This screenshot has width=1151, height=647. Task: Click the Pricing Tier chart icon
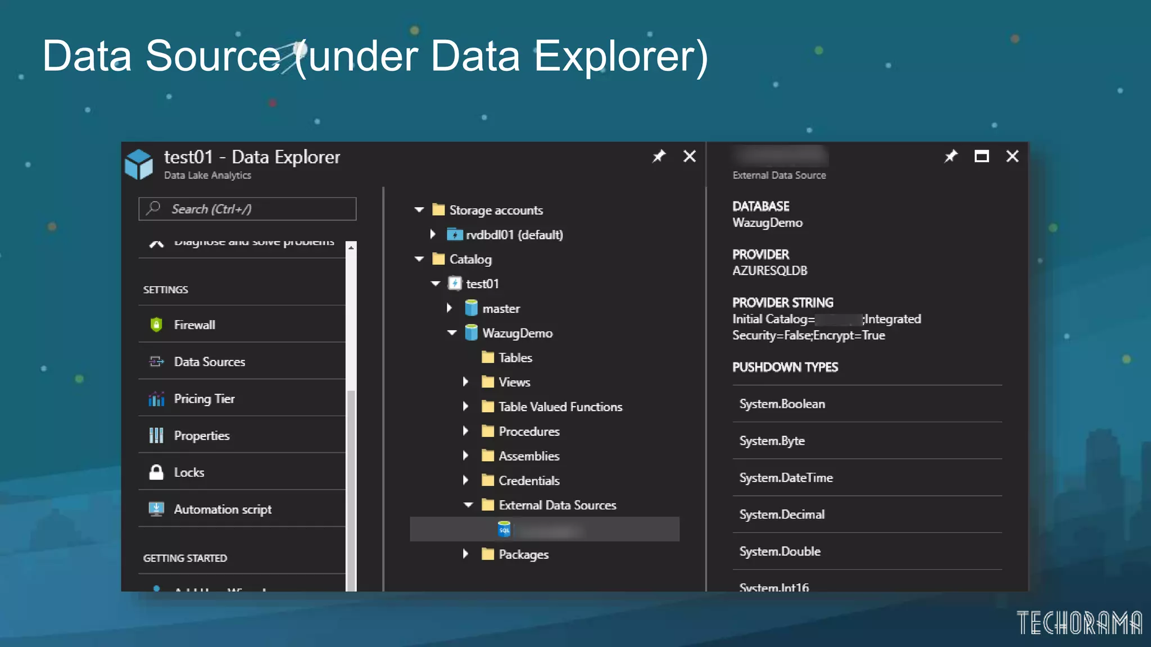156,399
